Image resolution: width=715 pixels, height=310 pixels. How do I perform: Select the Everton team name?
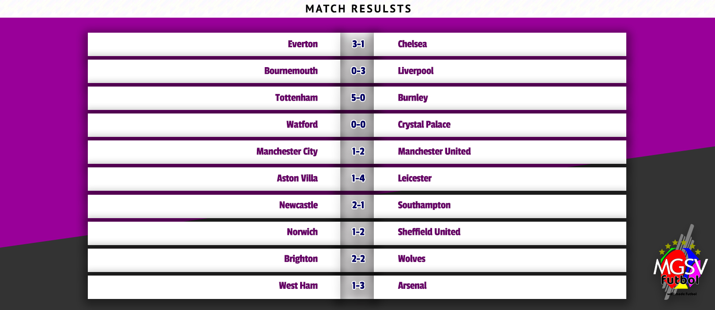(302, 44)
